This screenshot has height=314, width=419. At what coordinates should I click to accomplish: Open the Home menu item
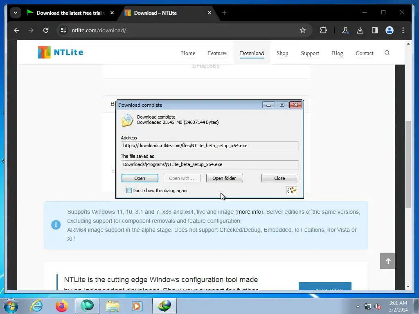188,54
